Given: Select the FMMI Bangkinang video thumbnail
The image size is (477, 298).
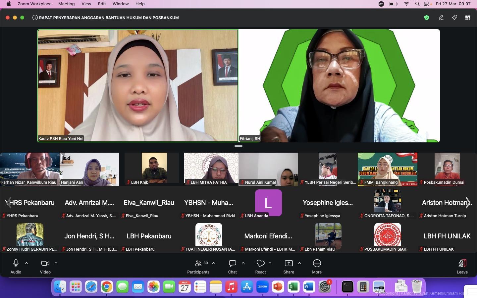Looking at the screenshot, I should click(x=387, y=169).
